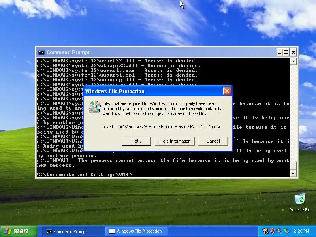Click the wtsapi32.dll Access is denied line
Image resolution: width=316 pixels, height=237 pixels.
pyautogui.click(x=119, y=66)
